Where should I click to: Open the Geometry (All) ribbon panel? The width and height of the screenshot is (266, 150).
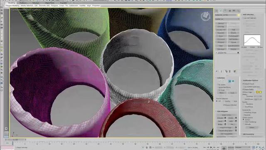(x=44, y=5)
